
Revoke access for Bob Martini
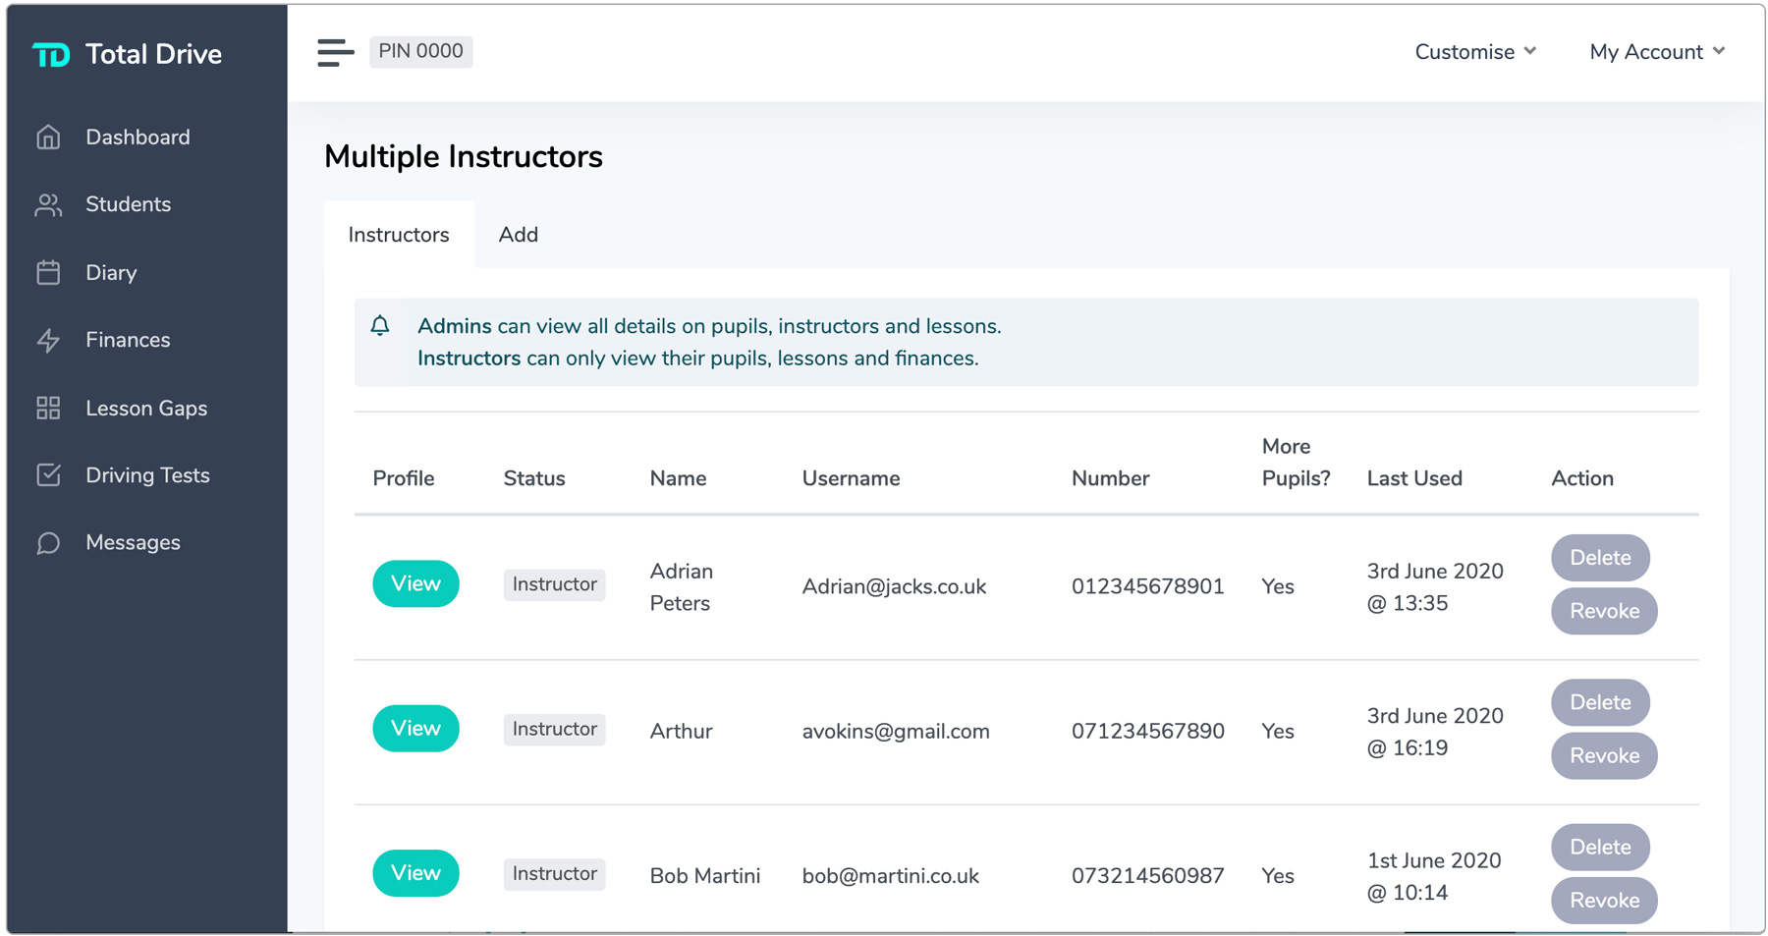(1603, 900)
